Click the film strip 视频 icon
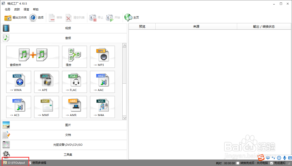The height and width of the screenshot is (166, 292). click(x=6, y=28)
